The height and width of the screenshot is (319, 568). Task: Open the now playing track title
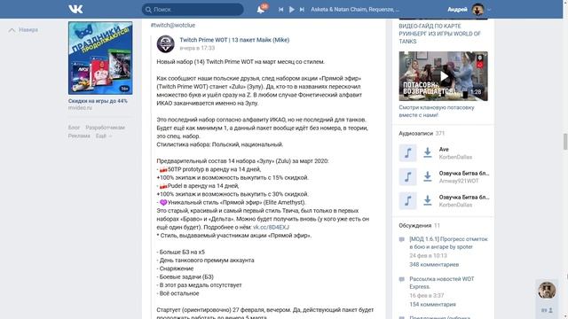[355, 10]
